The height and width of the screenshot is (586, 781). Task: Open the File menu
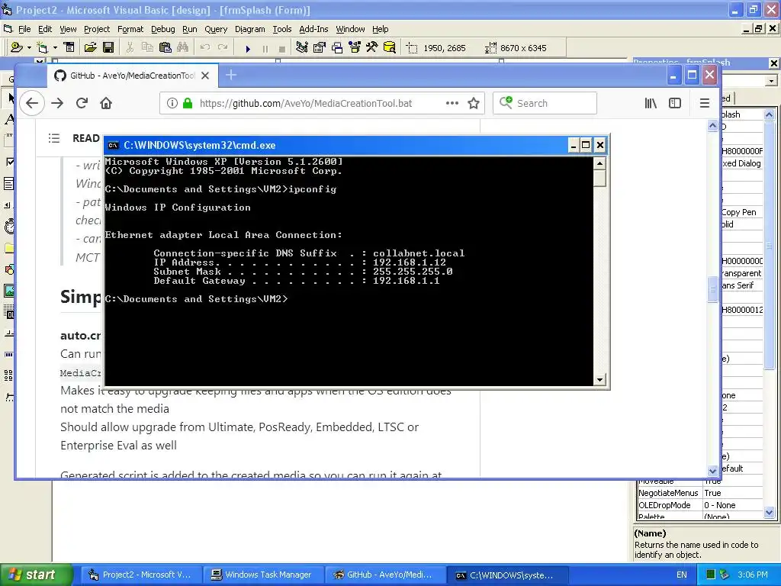[24, 29]
